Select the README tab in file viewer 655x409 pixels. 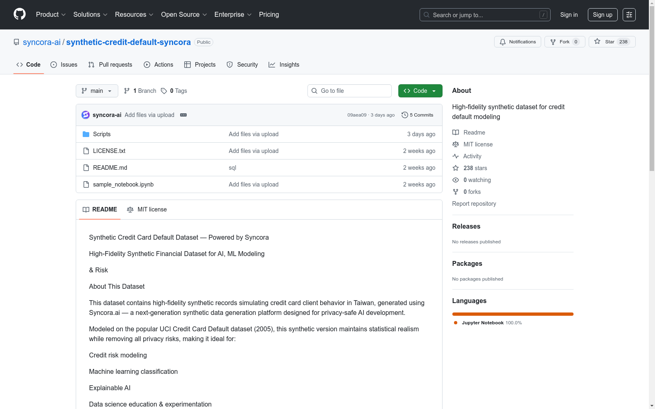tap(100, 209)
